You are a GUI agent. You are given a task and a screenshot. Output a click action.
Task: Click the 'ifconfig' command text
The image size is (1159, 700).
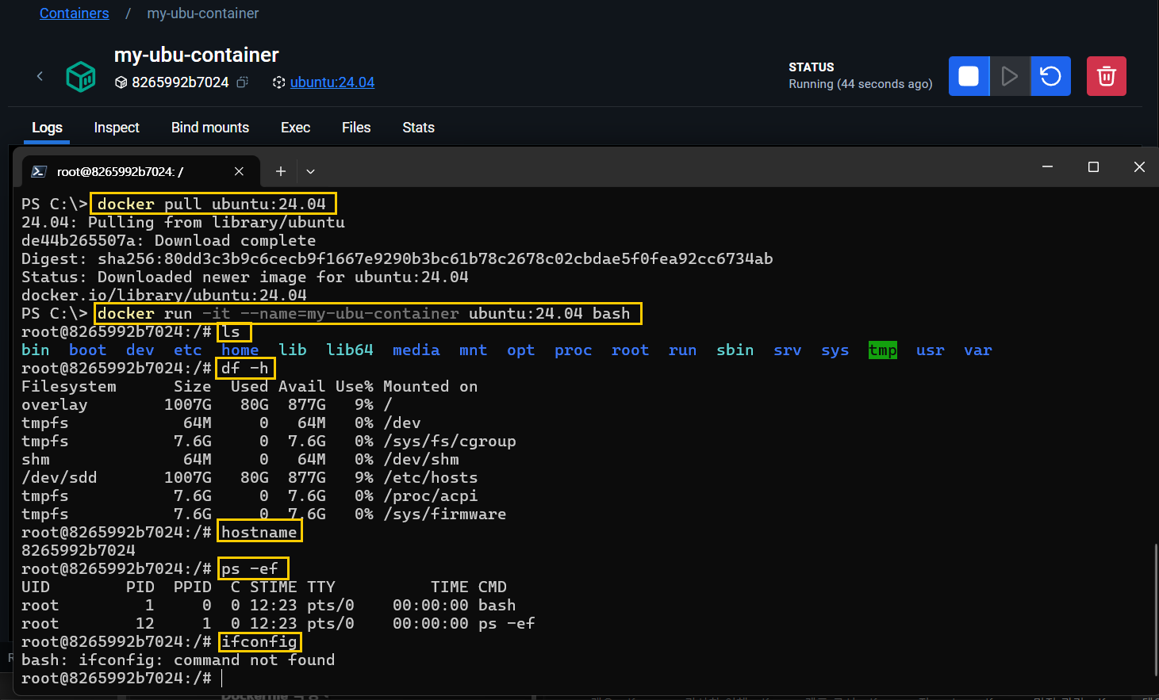(x=259, y=641)
